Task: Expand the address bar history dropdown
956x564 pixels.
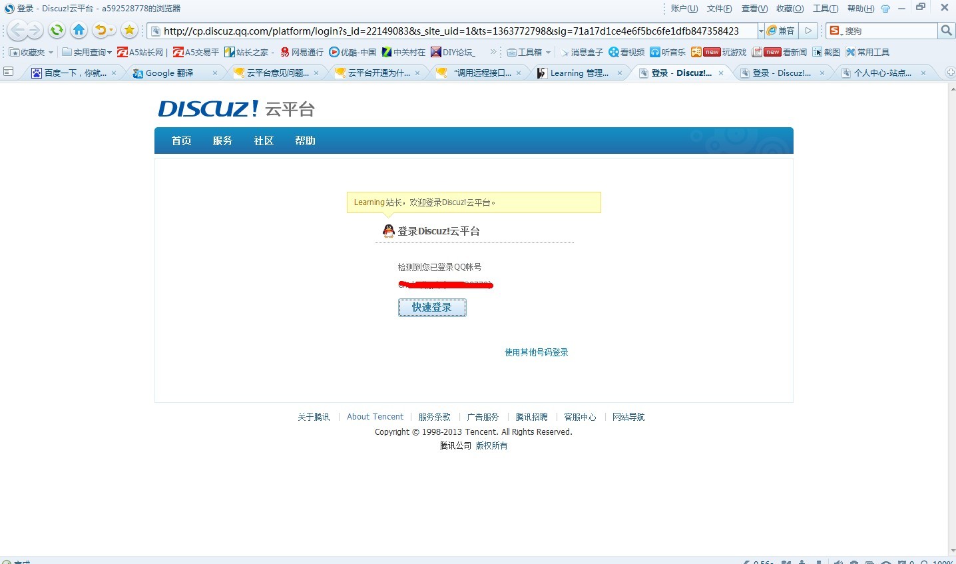Action: [x=760, y=31]
